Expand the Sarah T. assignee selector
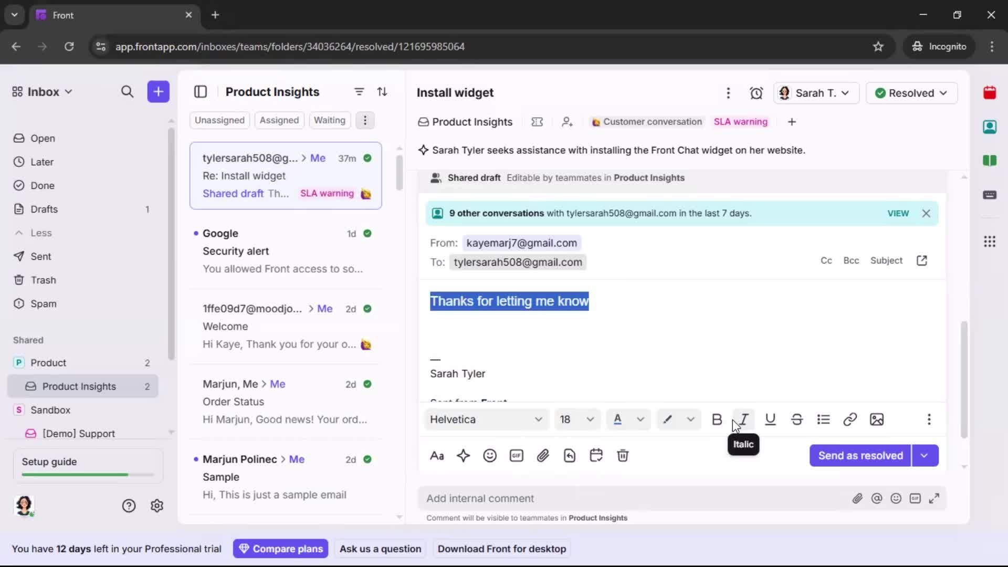1008x567 pixels. pos(816,93)
